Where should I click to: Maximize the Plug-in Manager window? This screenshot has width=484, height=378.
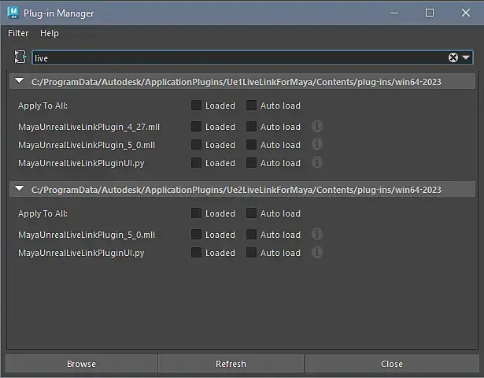tap(430, 13)
